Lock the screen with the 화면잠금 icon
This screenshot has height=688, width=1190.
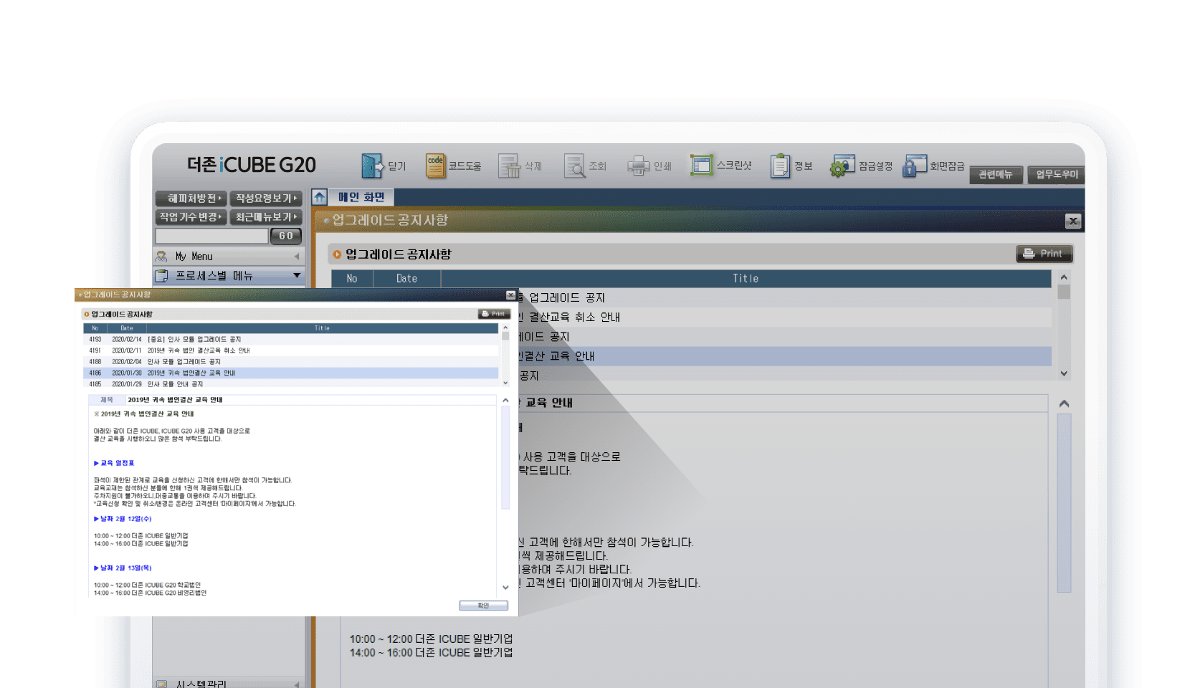point(915,166)
